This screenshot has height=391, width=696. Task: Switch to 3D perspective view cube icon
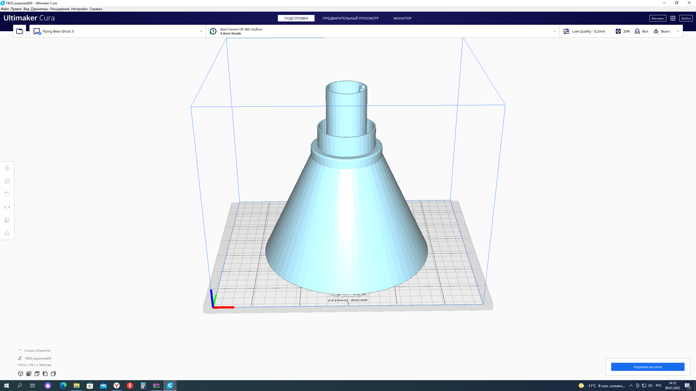pyautogui.click(x=20, y=374)
